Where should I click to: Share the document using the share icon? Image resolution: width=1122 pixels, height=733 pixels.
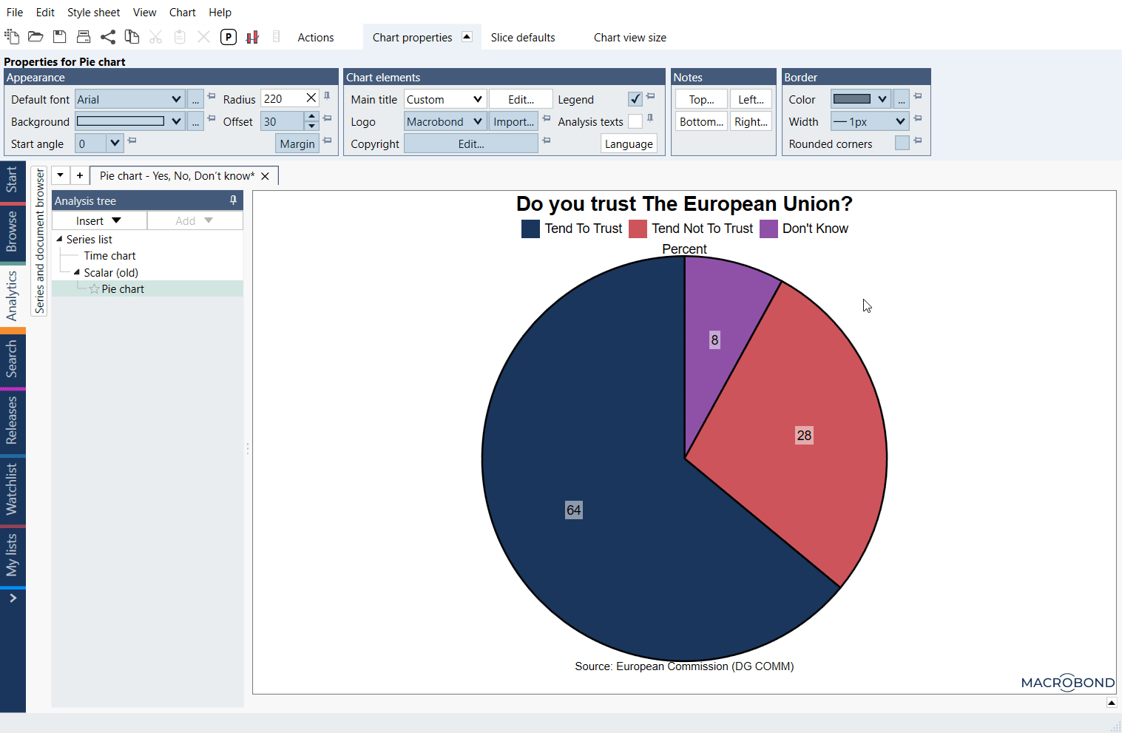tap(108, 36)
